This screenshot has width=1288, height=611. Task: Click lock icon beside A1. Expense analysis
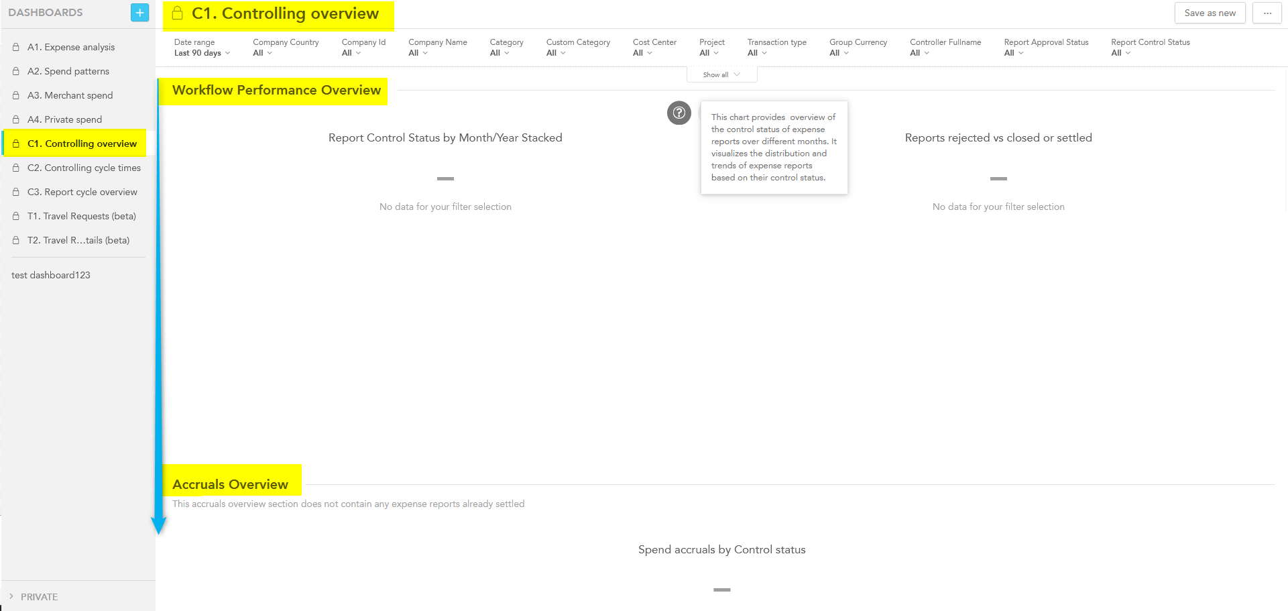pos(16,47)
